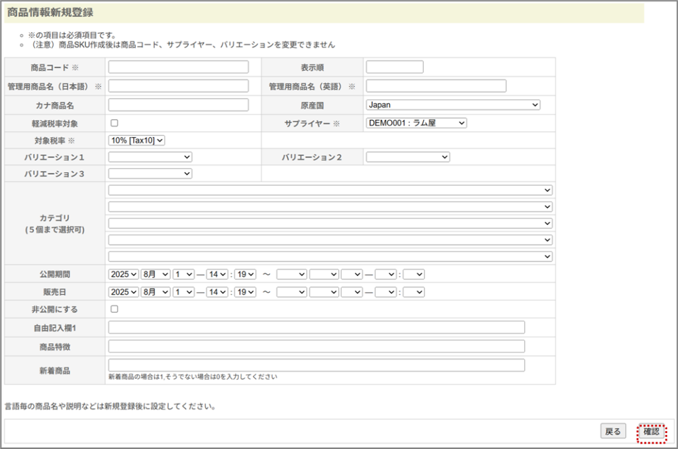Open the バリエーション3 dropdown
Screen dimensions: 678x449
coord(150,174)
